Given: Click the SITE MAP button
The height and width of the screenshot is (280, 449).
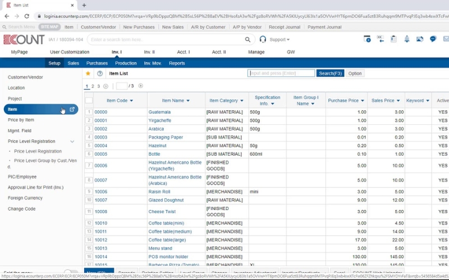Looking at the screenshot, I should [49, 27].
